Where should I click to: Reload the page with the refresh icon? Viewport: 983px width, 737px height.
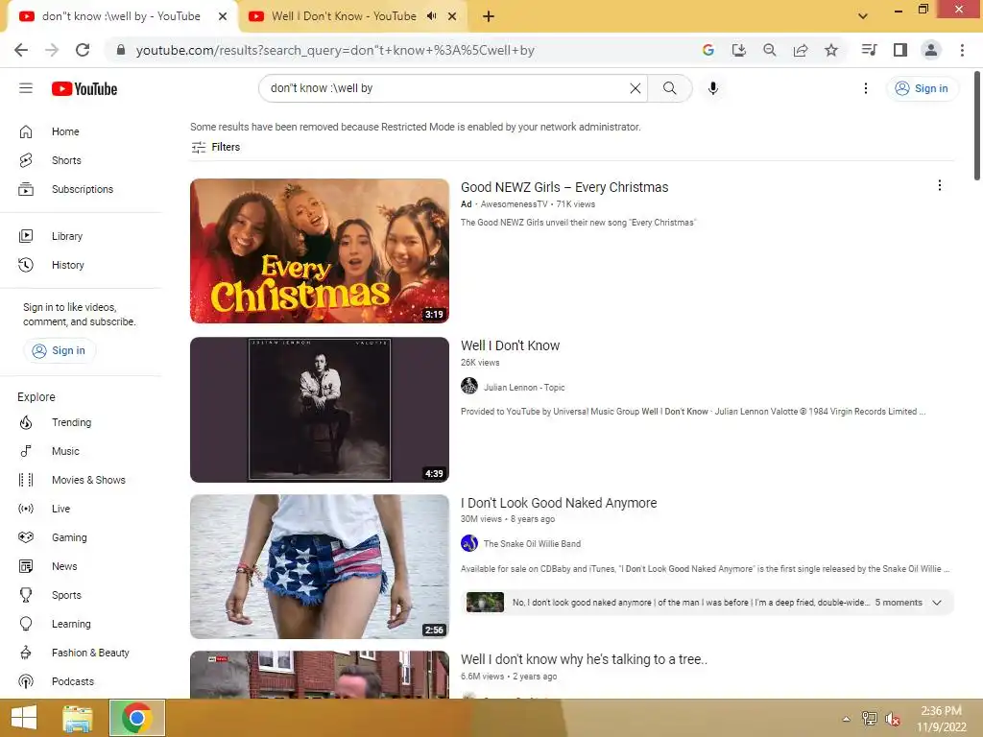pos(83,50)
